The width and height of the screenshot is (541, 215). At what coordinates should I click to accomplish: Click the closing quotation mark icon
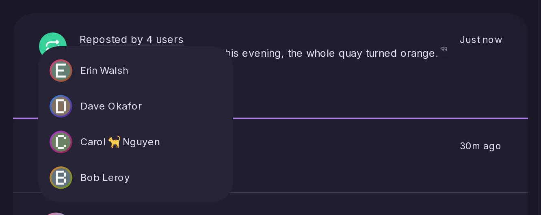(444, 49)
